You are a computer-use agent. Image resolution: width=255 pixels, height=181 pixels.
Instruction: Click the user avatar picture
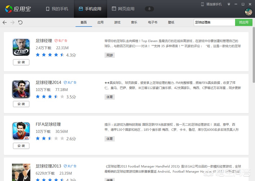(248, 12)
